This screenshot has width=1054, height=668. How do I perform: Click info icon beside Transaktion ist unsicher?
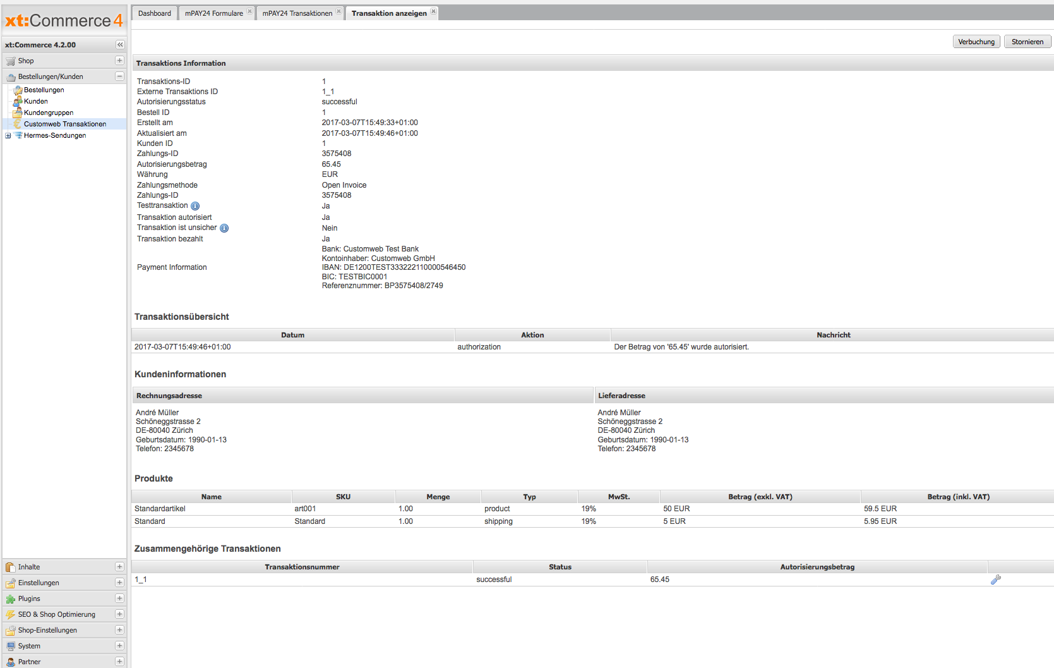click(x=224, y=228)
